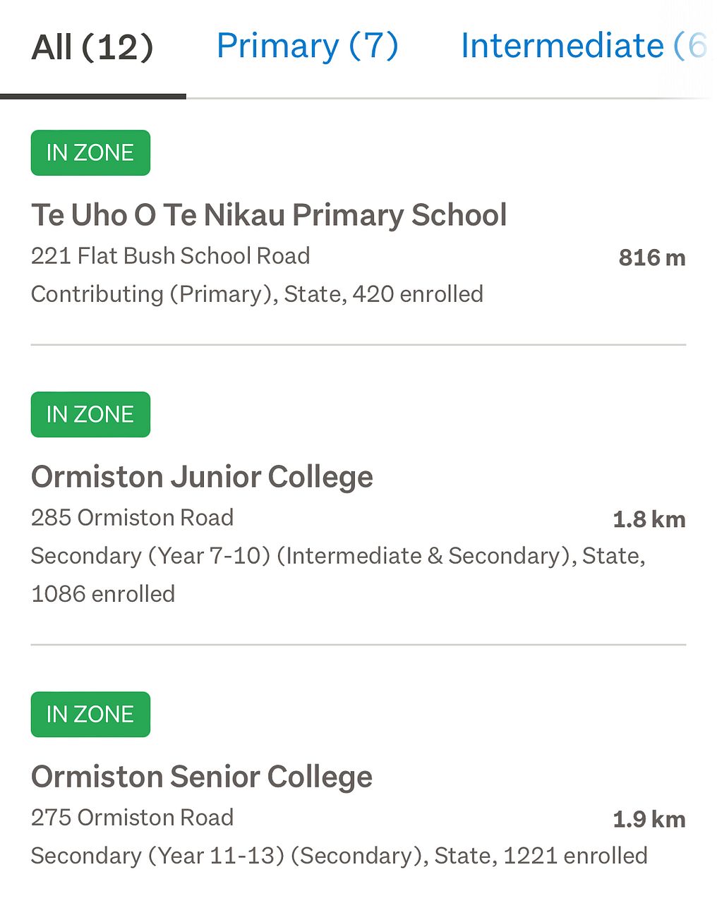Click the Contributing (Primary), State, 420 enrolled text
This screenshot has width=717, height=903.
coord(257,293)
